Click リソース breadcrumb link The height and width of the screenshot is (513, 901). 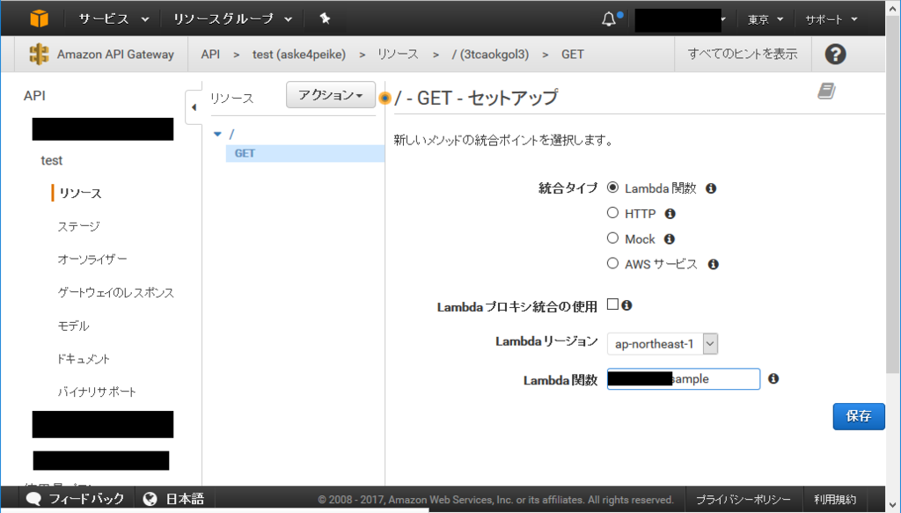coord(398,54)
